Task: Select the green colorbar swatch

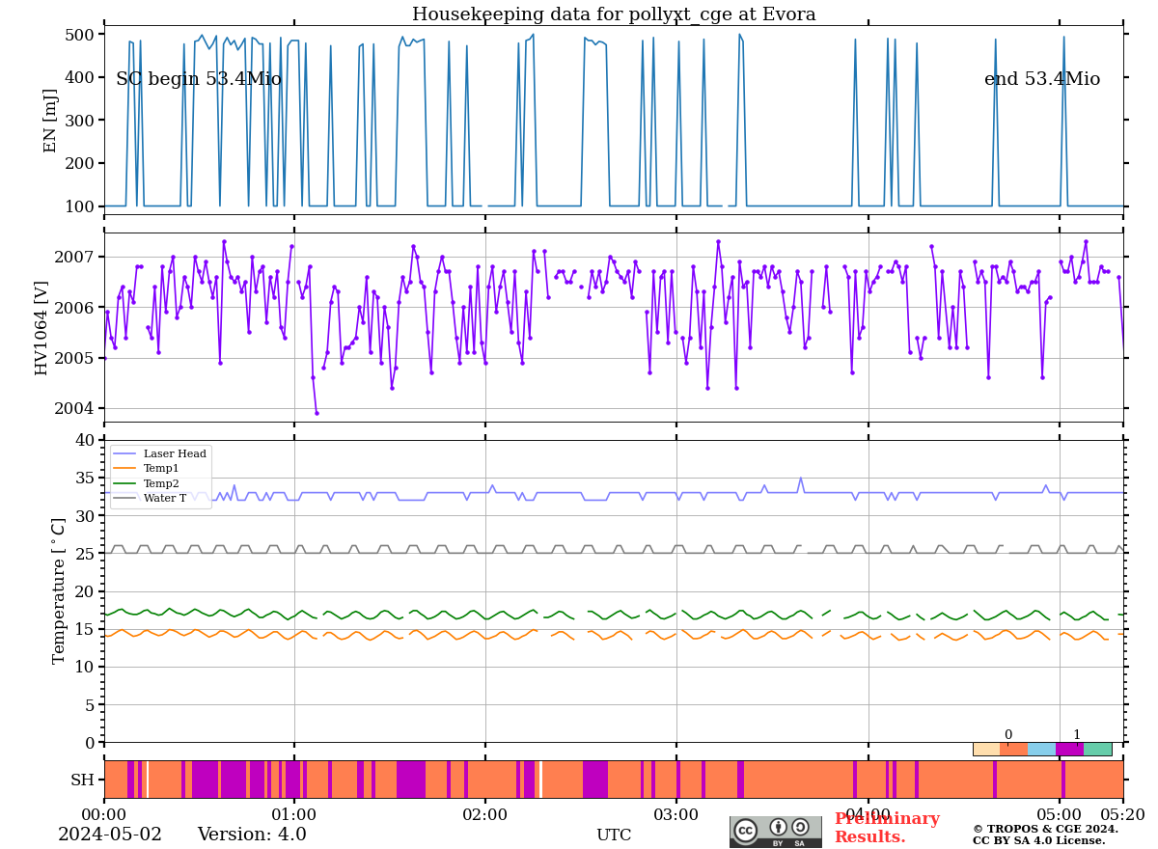Action: [x=1097, y=749]
